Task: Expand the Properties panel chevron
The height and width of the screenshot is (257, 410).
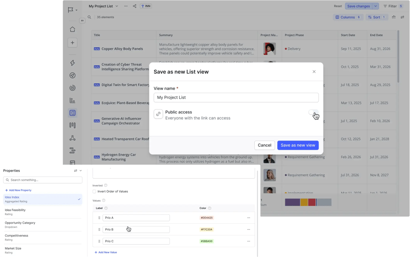Action: 81,171
